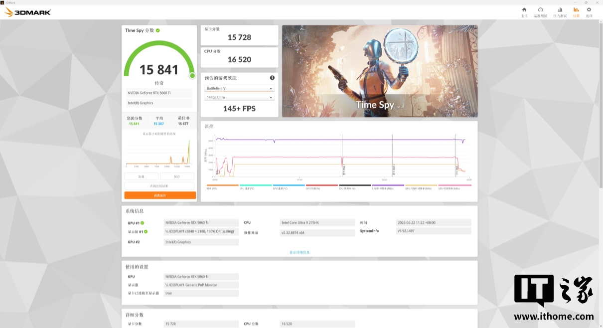Screen dimensions: 603x328
Task: Click the 3DMARK logo in header
Action: (27, 12)
